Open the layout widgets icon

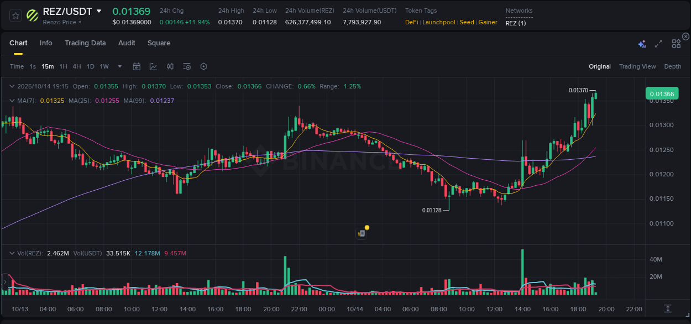pos(676,43)
